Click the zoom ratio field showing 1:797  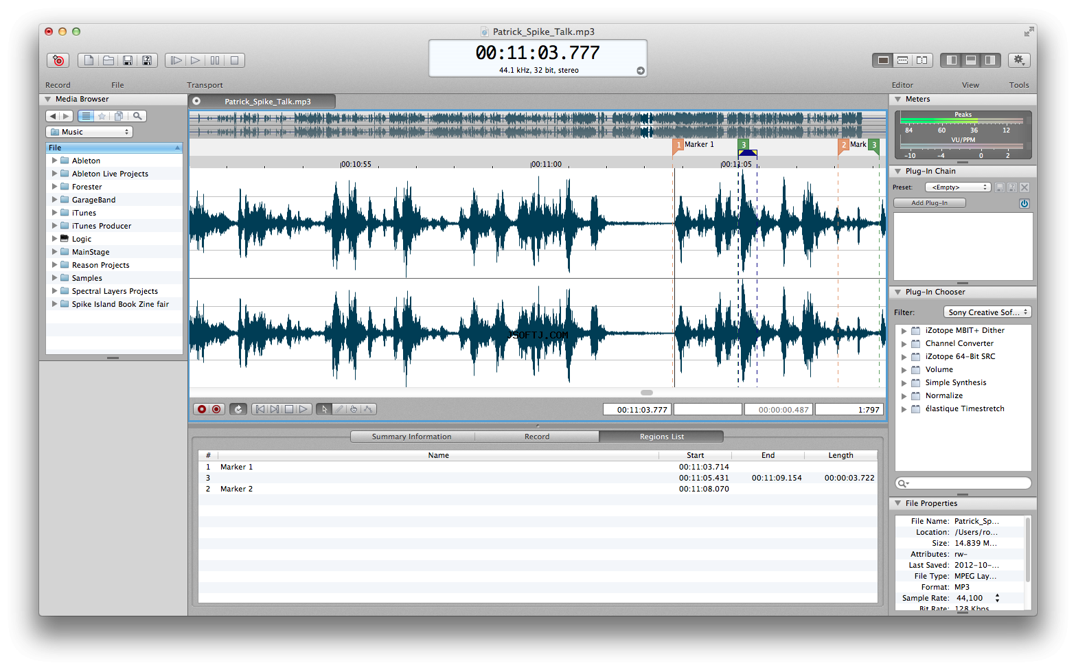(849, 410)
